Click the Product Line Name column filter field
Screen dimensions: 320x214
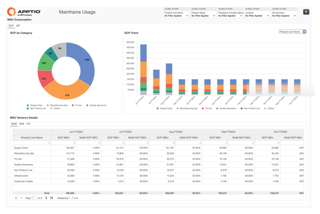click(32, 143)
